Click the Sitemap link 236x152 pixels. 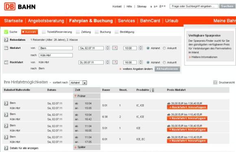(142, 7)
